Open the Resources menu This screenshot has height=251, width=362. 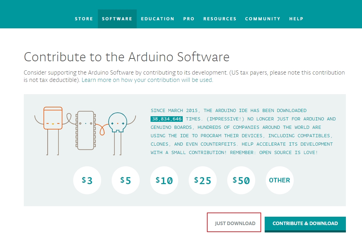[220, 19]
